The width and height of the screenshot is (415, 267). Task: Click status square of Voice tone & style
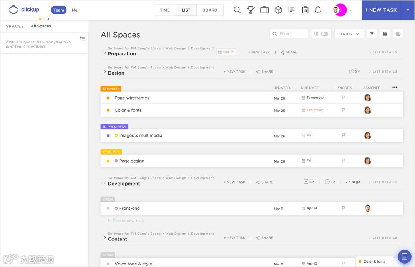108,264
